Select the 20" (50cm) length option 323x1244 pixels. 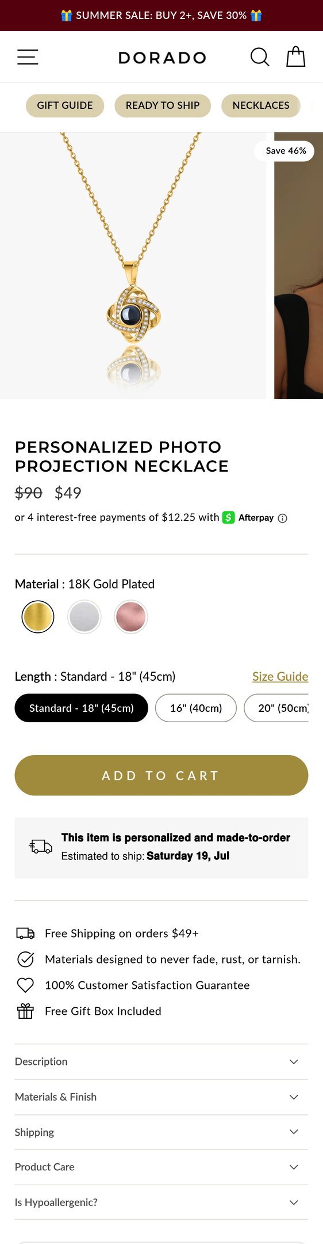(276, 708)
